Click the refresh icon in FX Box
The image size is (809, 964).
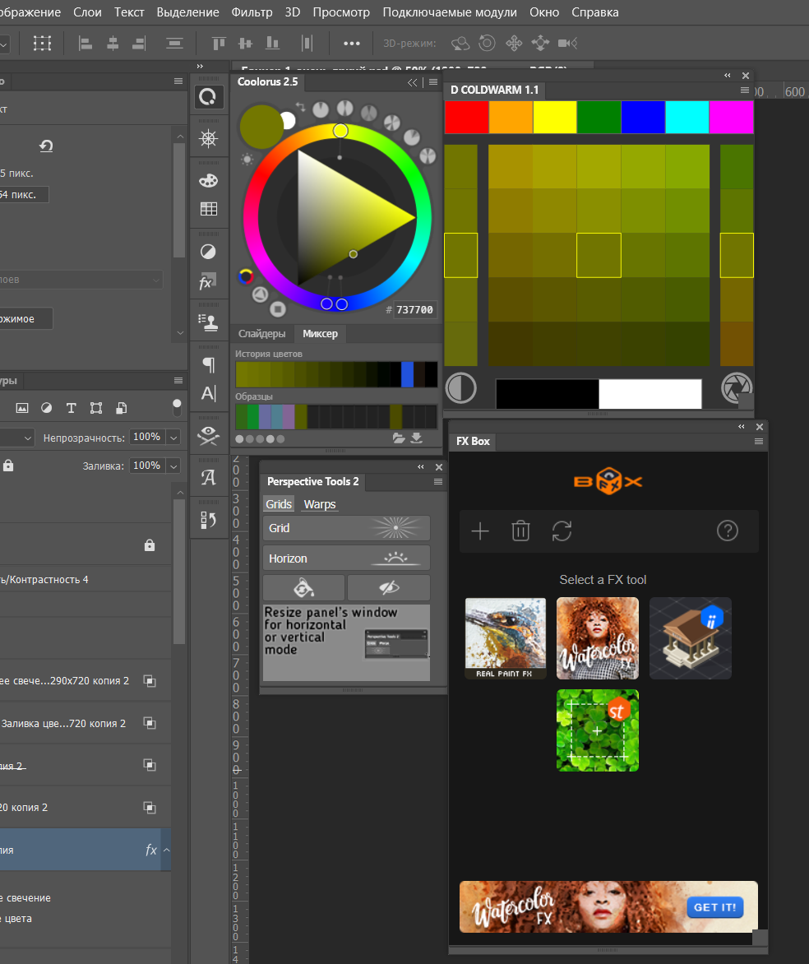[562, 531]
